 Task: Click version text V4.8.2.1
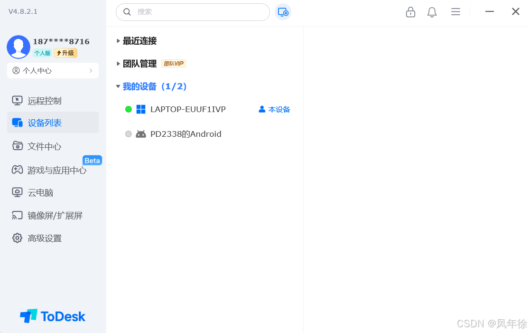coord(23,11)
